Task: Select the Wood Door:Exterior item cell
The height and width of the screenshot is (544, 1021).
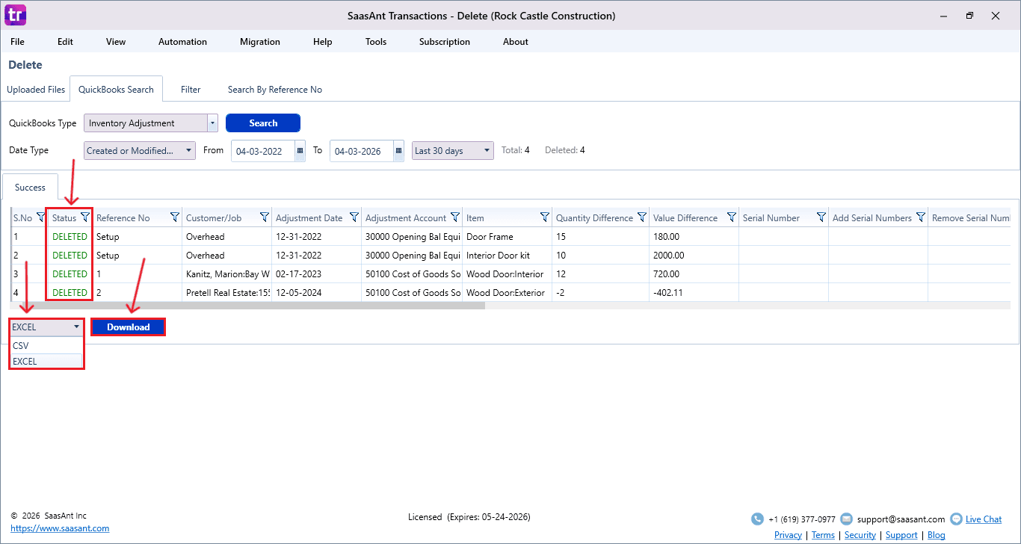Action: pos(507,293)
